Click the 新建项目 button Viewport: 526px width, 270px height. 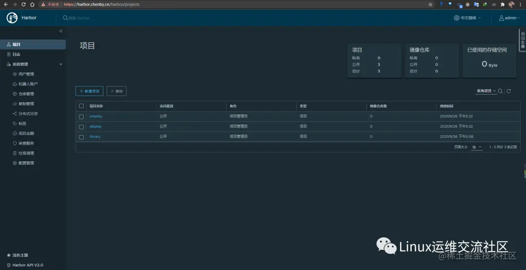89,91
